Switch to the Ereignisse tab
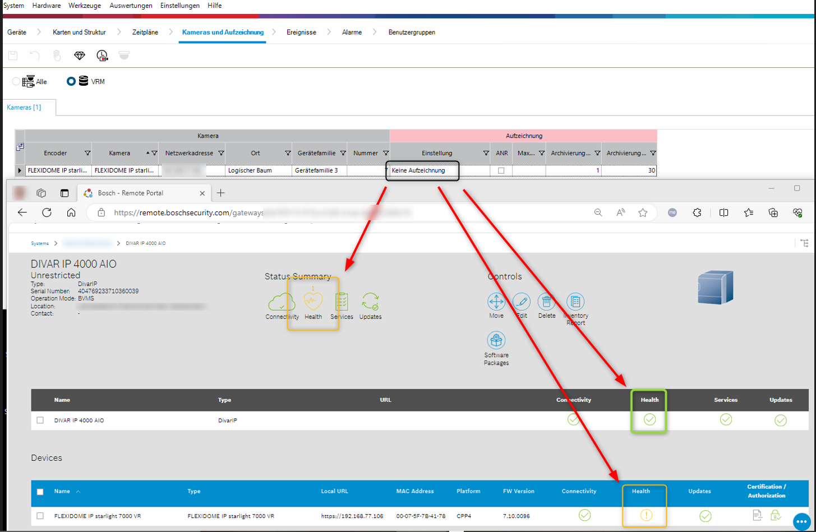 coord(301,33)
